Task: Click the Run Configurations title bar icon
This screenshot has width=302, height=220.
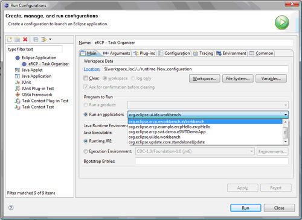Action: pos(7,5)
